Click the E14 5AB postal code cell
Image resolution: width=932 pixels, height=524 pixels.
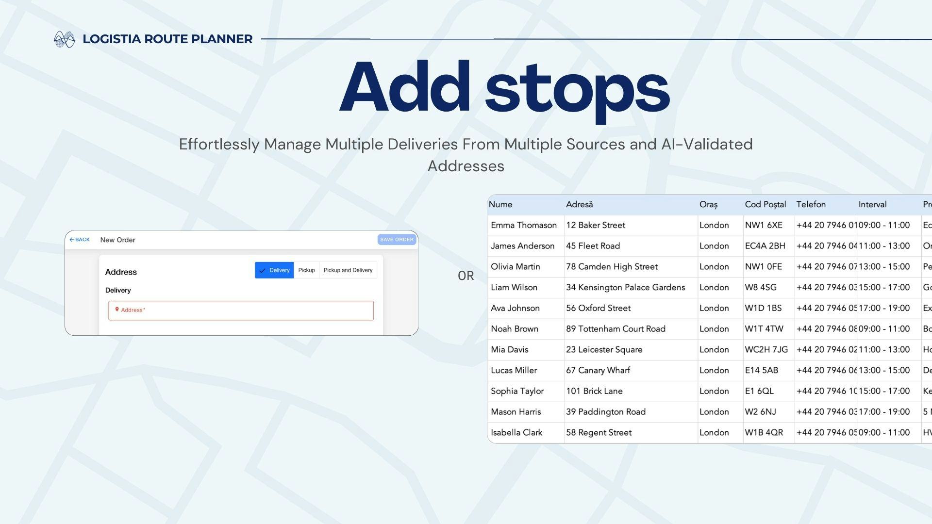tap(769, 371)
